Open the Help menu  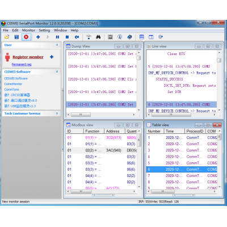pyautogui.click(x=74, y=30)
